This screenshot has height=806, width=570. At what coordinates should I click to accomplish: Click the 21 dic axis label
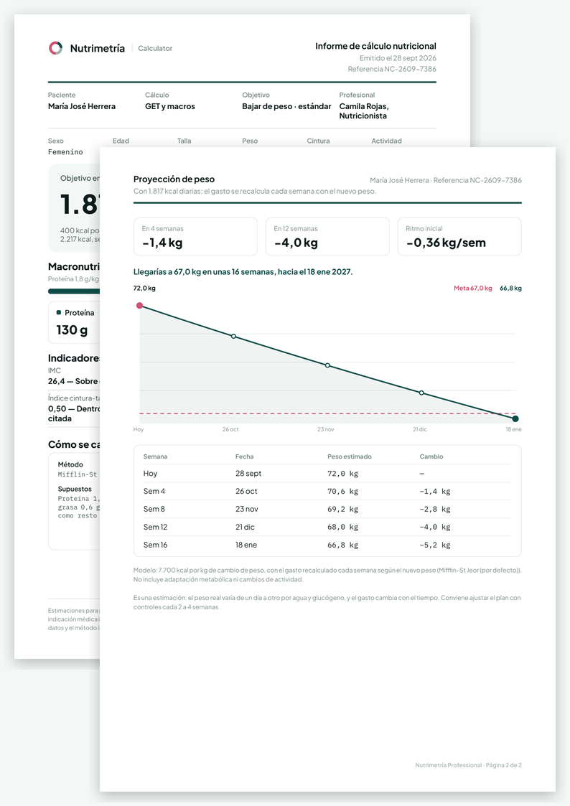[419, 429]
